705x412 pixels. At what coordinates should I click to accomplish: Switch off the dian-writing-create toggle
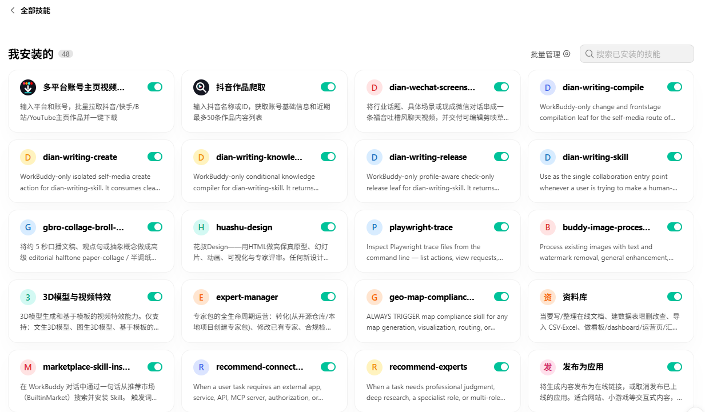[155, 157]
